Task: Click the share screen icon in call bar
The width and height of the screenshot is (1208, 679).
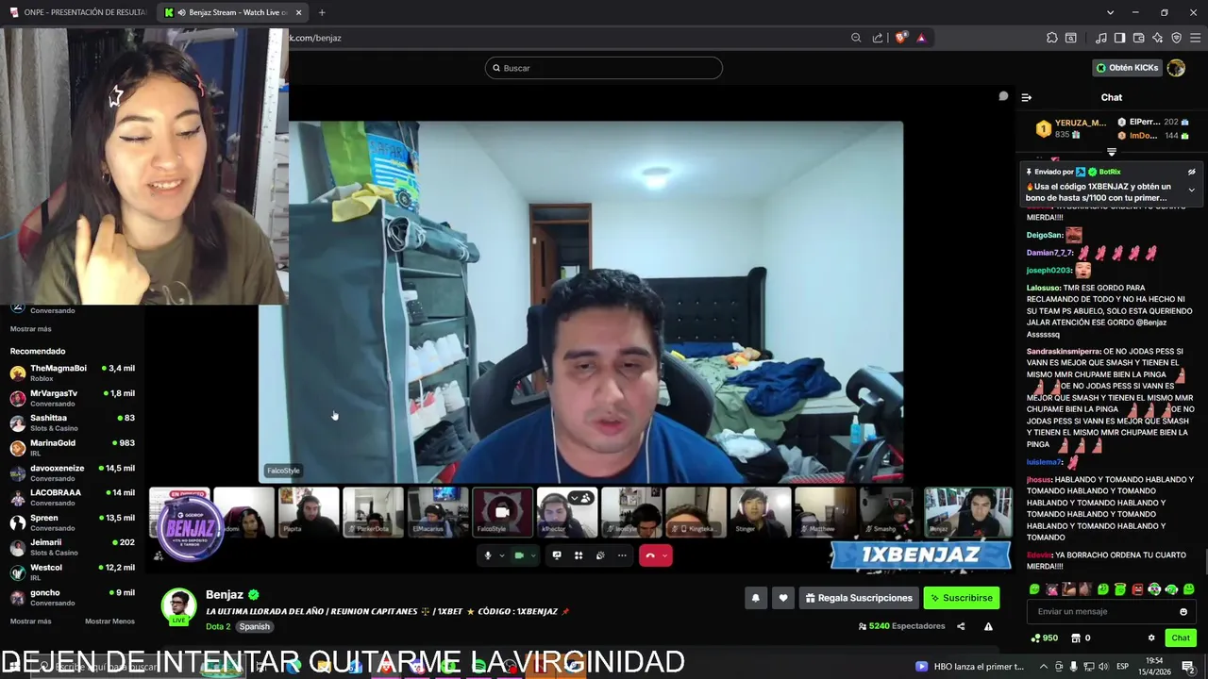Action: pos(557,555)
